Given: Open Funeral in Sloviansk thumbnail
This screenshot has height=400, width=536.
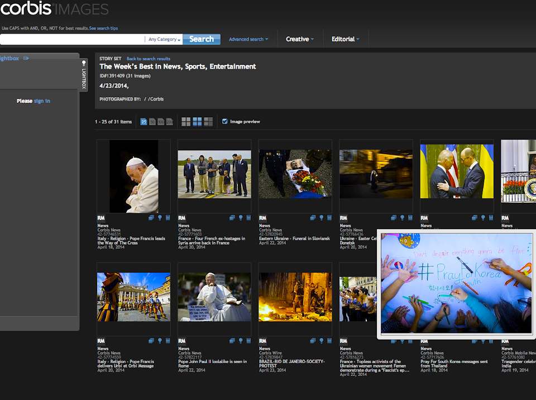Looking at the screenshot, I should click(x=295, y=174).
